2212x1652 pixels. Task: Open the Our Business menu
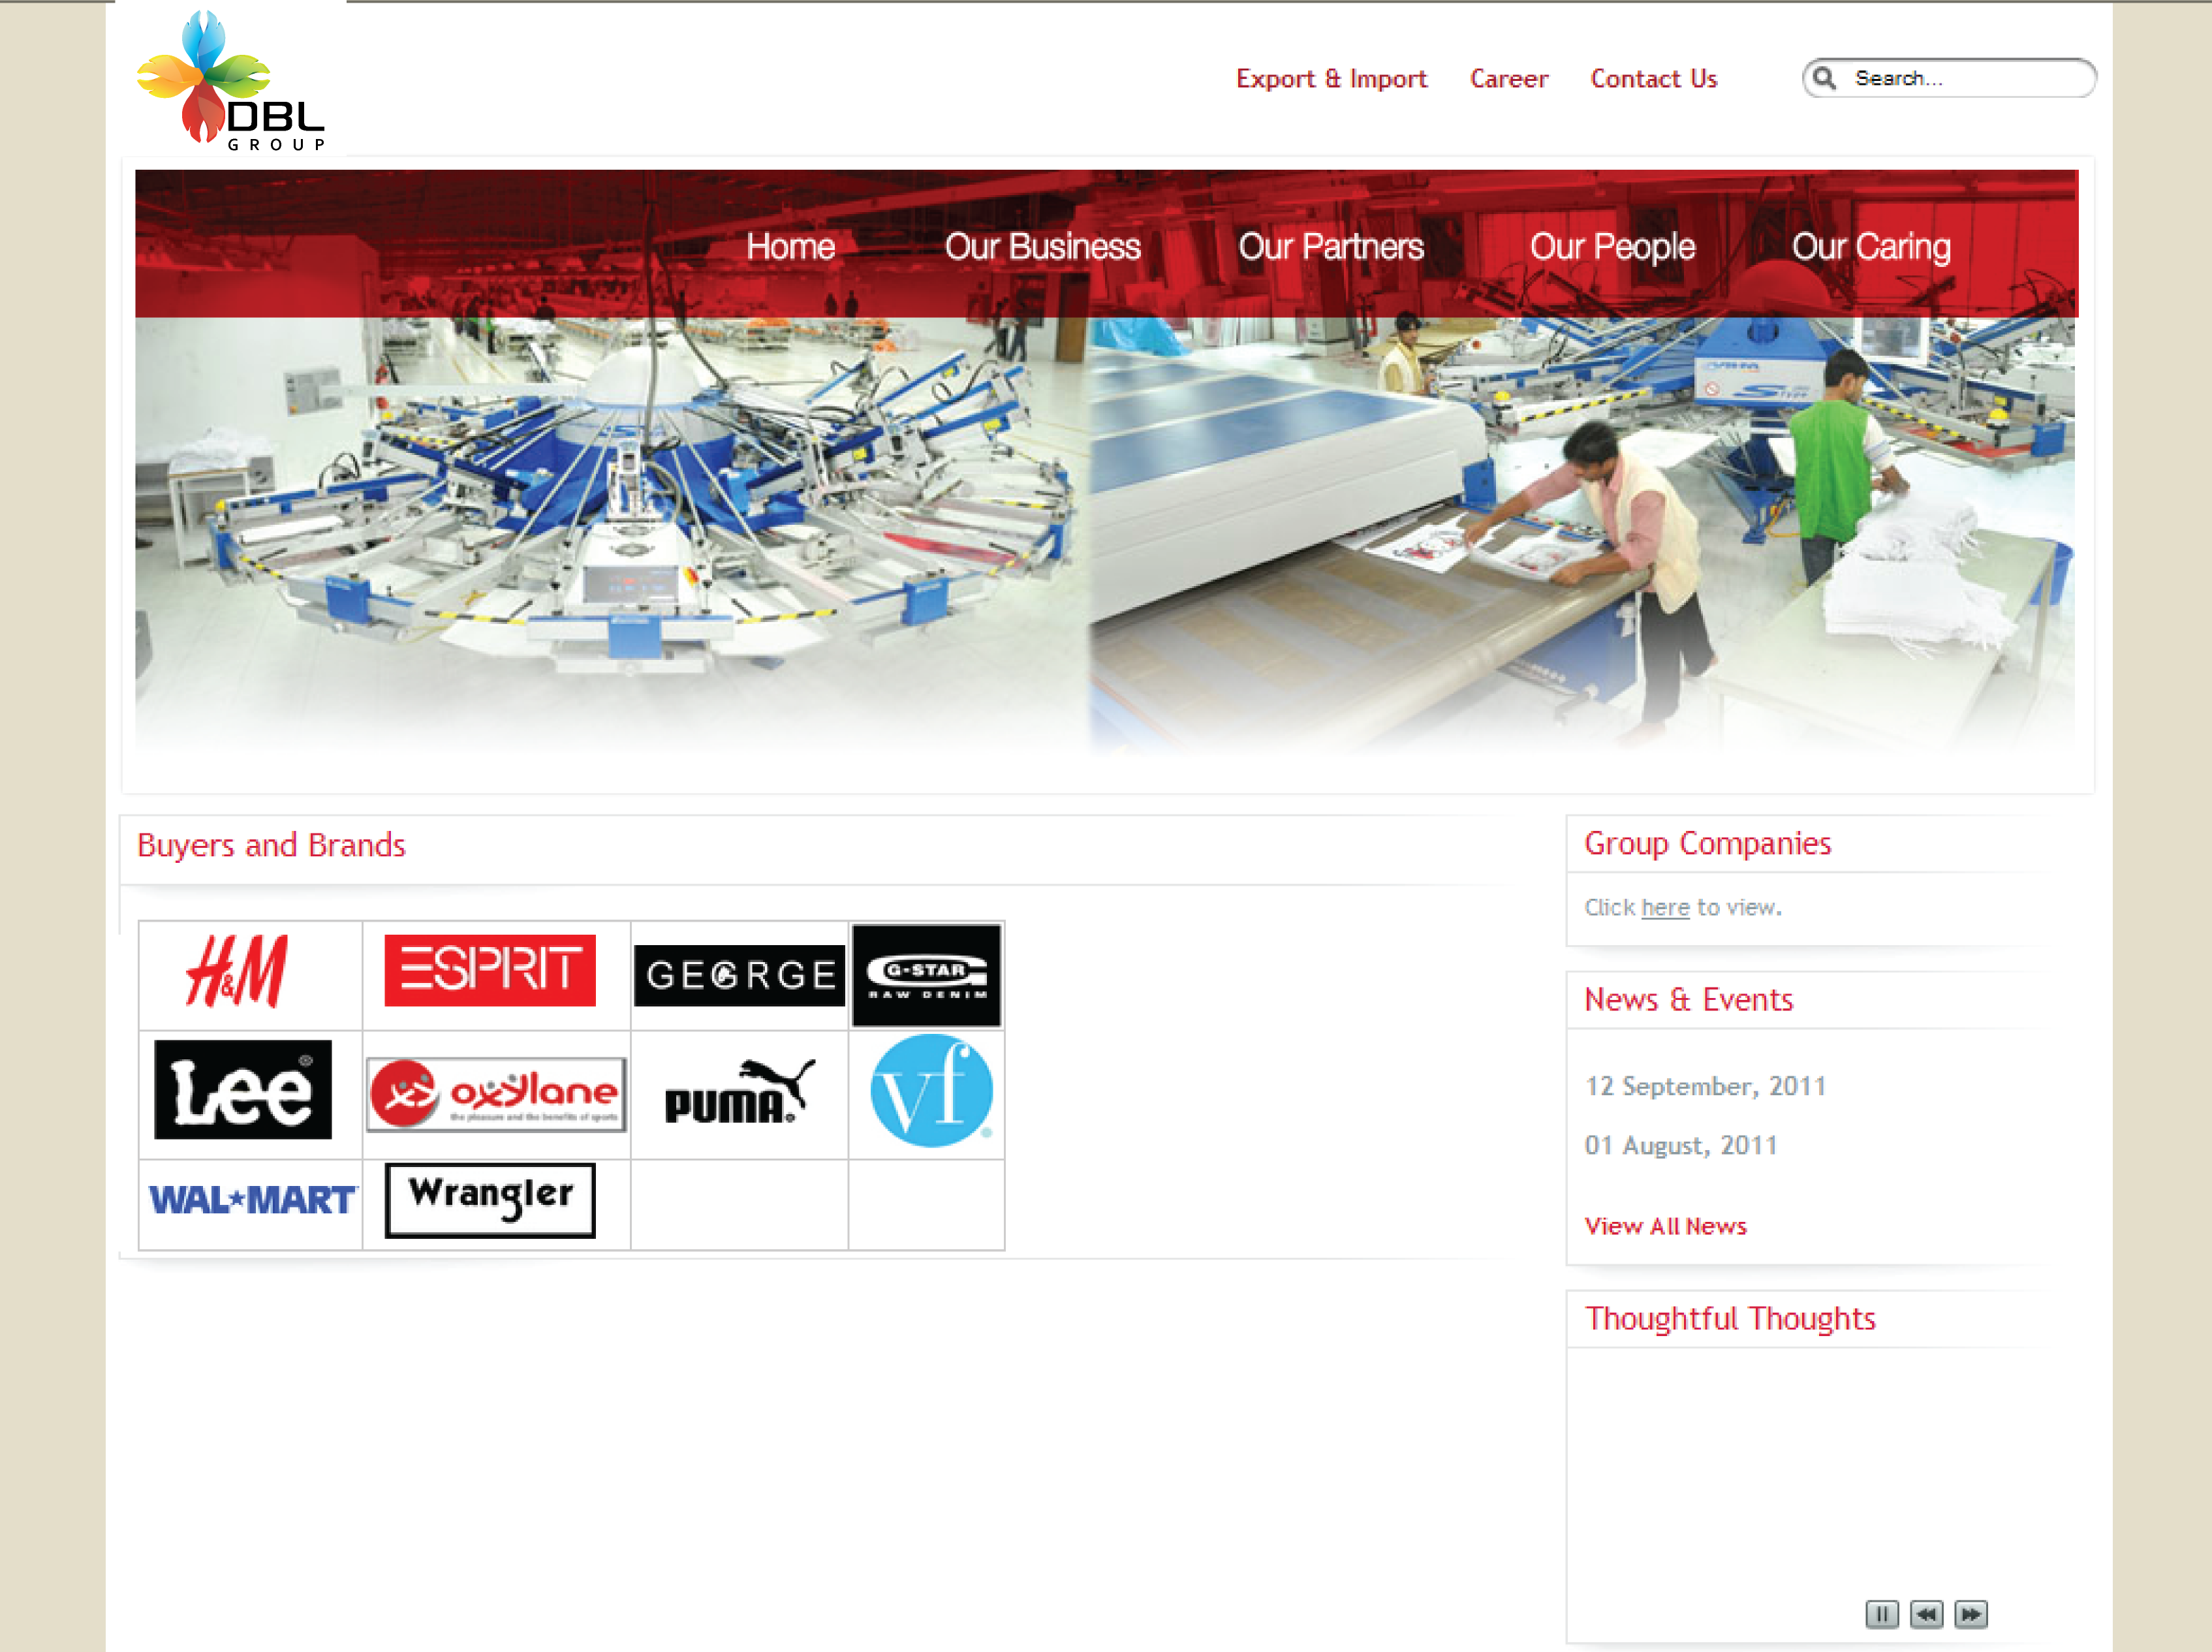(x=1042, y=247)
